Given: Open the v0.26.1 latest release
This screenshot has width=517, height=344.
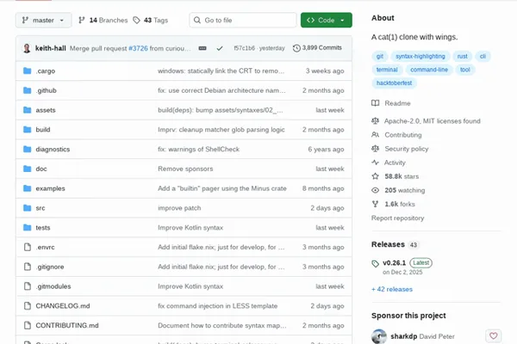Looking at the screenshot, I should tap(395, 262).
